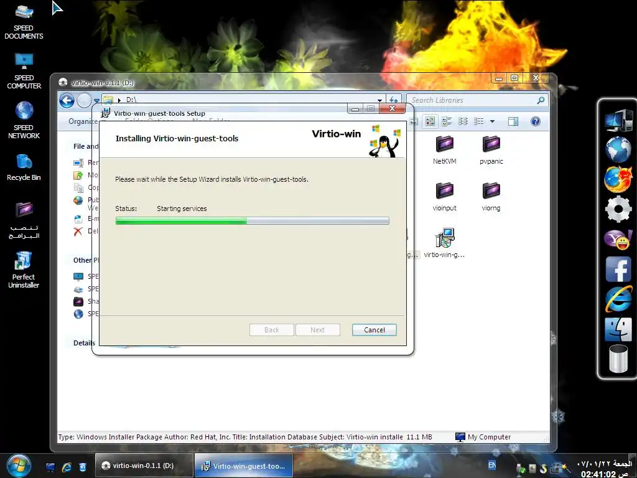The image size is (637, 478).
Task: Toggle the preview pane
Action: click(x=513, y=121)
